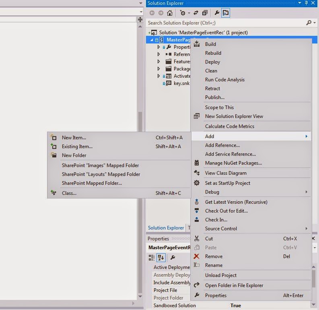Select Calculate Code Metrics
Image resolution: width=319 pixels, height=310 pixels.
(x=251, y=126)
